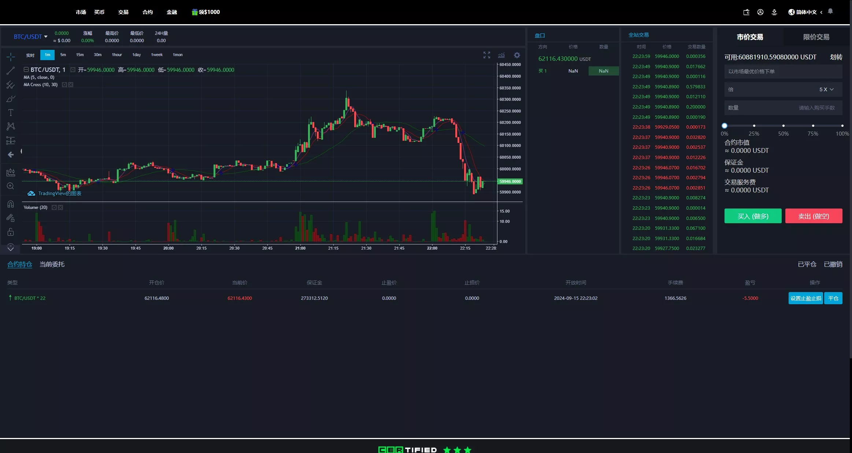Set quantity slider to 50% mark
The width and height of the screenshot is (852, 453).
(784, 126)
